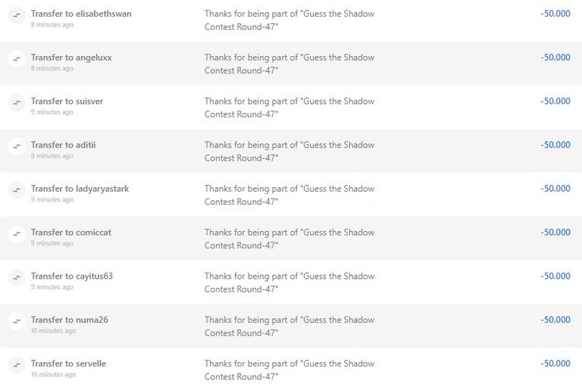Open the Transfer to elisabethswan link
The image size is (582, 384).
81,14
